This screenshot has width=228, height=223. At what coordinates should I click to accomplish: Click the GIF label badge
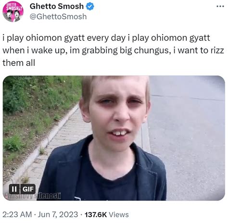[27, 189]
